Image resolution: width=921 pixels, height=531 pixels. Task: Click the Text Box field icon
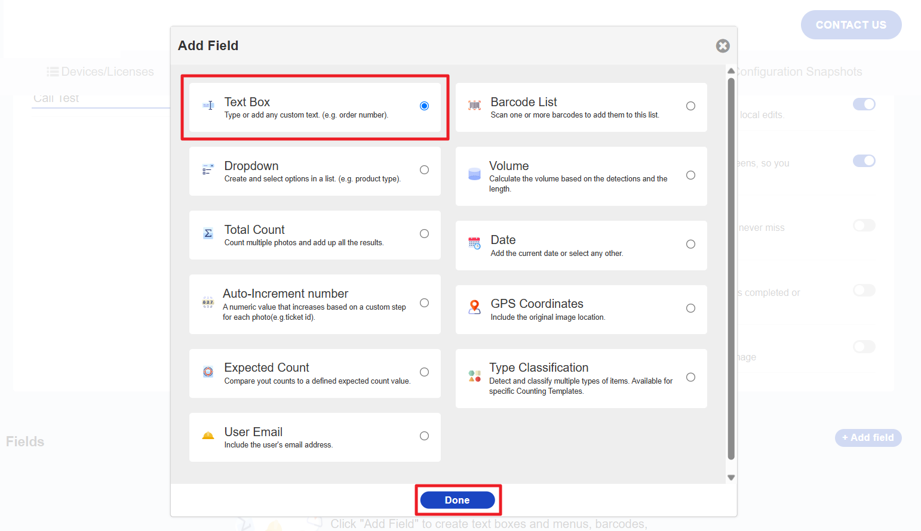coord(208,106)
